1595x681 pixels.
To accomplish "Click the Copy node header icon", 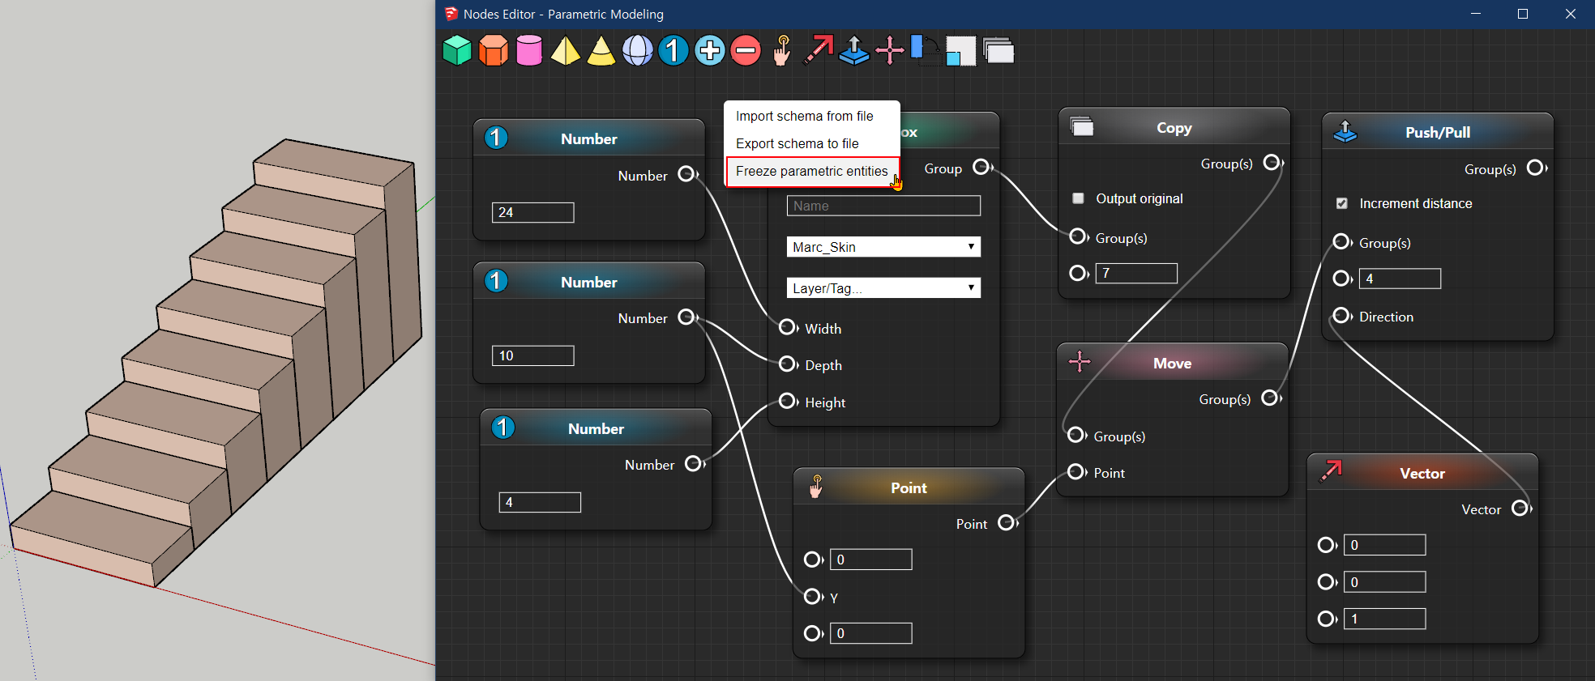I will pyautogui.click(x=1082, y=126).
